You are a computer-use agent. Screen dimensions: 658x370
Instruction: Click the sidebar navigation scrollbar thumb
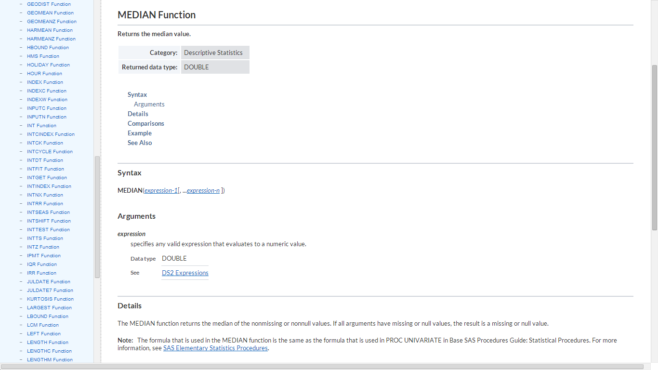[97, 217]
